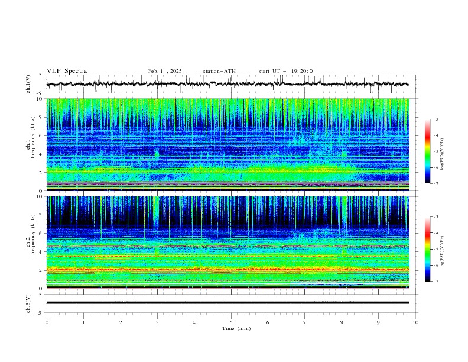
Task: Click '-5' on the ch.1 colorbar
Action: pyautogui.click(x=435, y=151)
